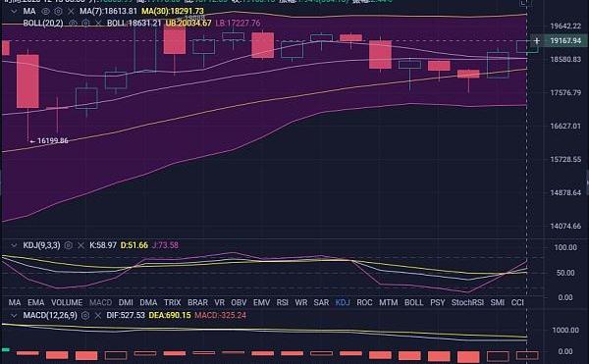589x364 pixels.
Task: Toggle MA line visibility eye icon
Action: tap(46, 11)
